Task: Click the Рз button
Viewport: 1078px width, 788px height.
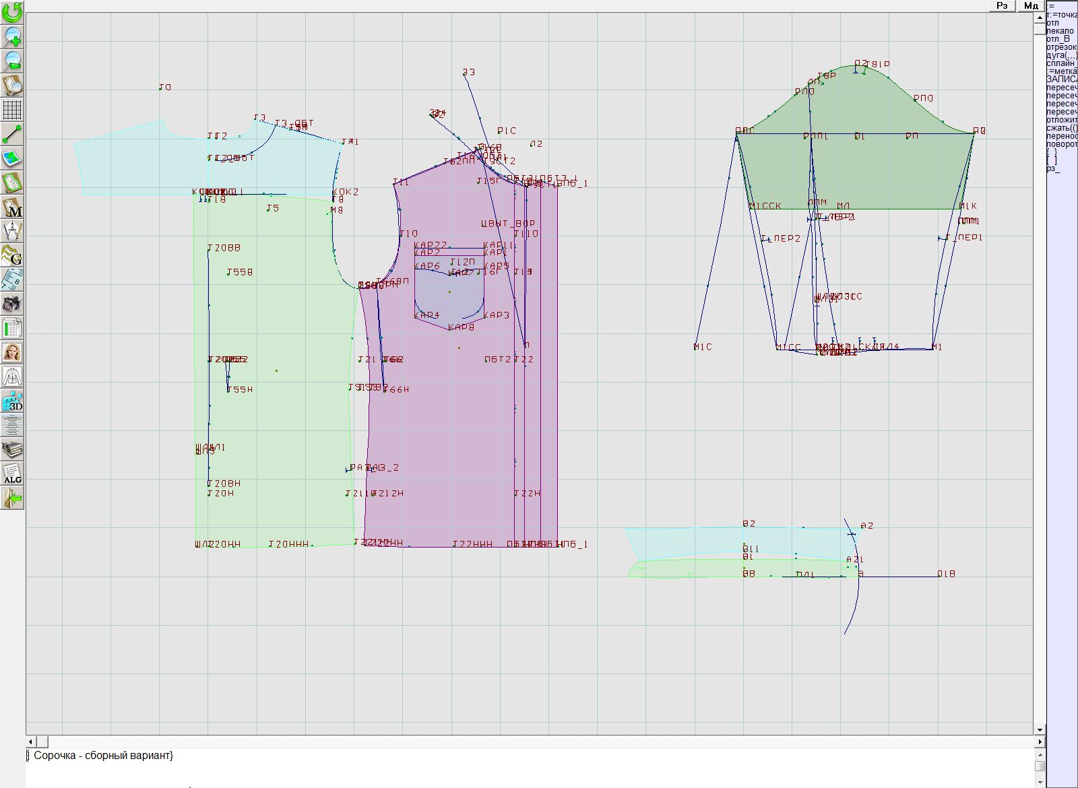Action: (1002, 5)
